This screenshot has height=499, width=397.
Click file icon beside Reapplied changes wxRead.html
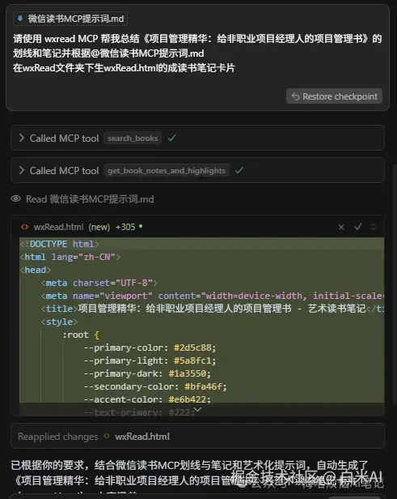tap(107, 436)
